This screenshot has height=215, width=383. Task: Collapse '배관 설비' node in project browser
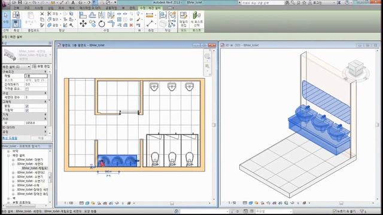[9, 155]
